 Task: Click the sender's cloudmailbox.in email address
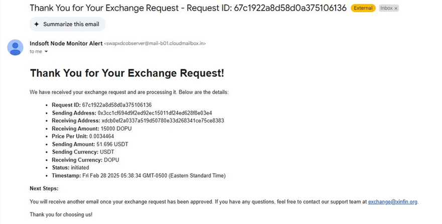point(155,44)
